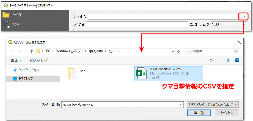Image resolution: width=253 pixels, height=121 pixels.
Task: Click qgis_data breadcrumb segment
Action: tap(95, 51)
